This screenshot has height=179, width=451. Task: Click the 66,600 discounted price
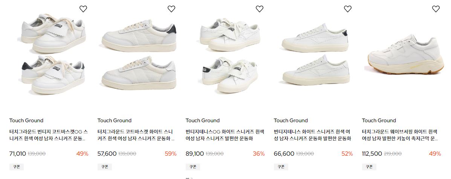click(284, 154)
